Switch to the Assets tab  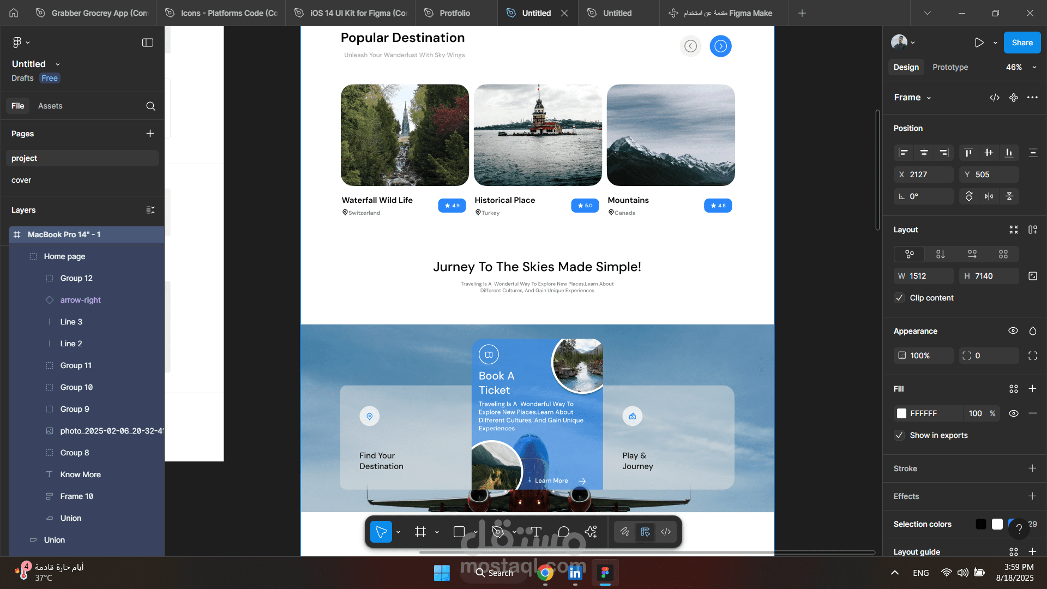(50, 106)
